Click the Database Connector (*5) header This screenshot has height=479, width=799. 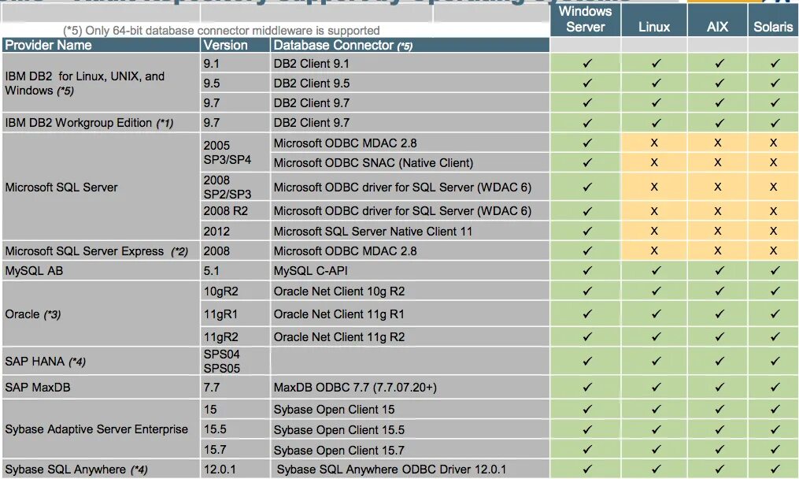(409, 45)
